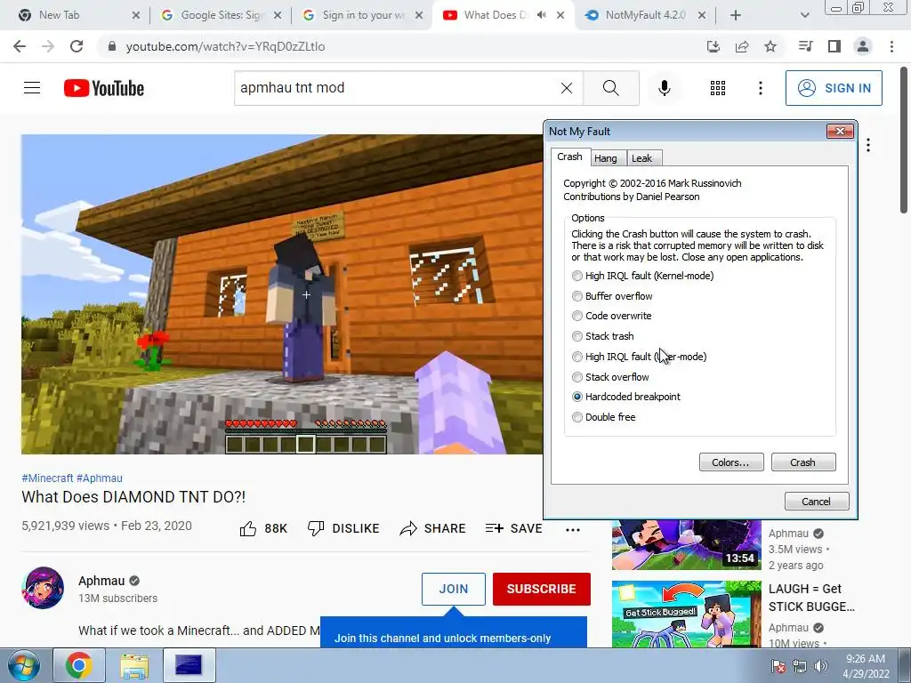Switch to the Crash tab

pos(569,157)
